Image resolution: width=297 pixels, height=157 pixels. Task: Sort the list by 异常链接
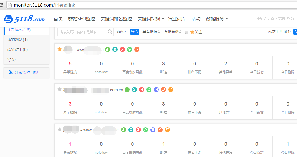pyautogui.click(x=151, y=32)
